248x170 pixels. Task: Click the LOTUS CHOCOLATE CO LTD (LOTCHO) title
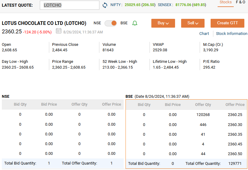[x=44, y=23]
